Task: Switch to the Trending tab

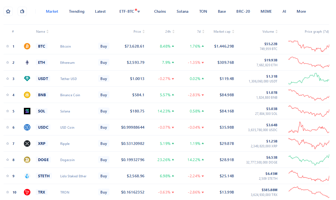Action: (x=77, y=11)
